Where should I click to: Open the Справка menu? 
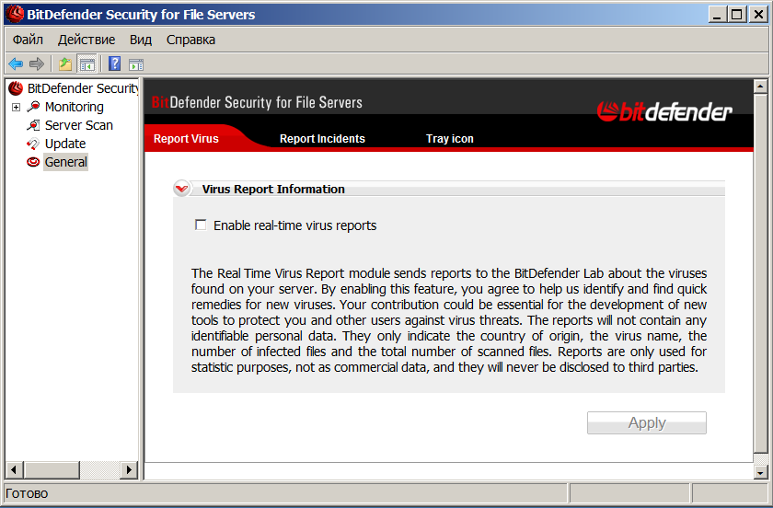[x=190, y=40]
